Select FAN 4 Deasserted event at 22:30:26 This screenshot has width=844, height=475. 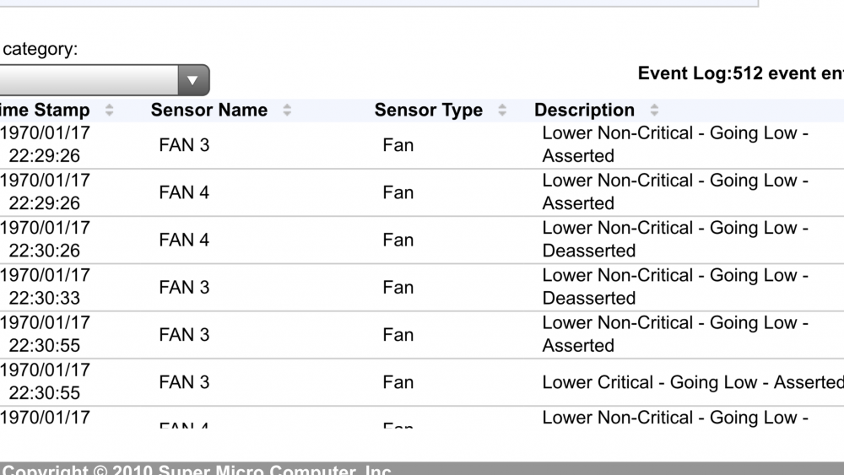[422, 240]
